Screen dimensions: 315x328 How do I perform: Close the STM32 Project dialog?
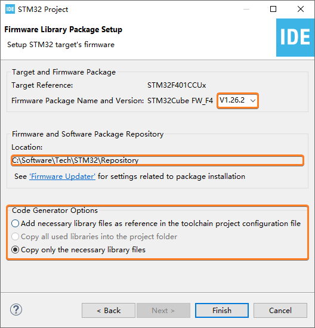tap(301, 9)
